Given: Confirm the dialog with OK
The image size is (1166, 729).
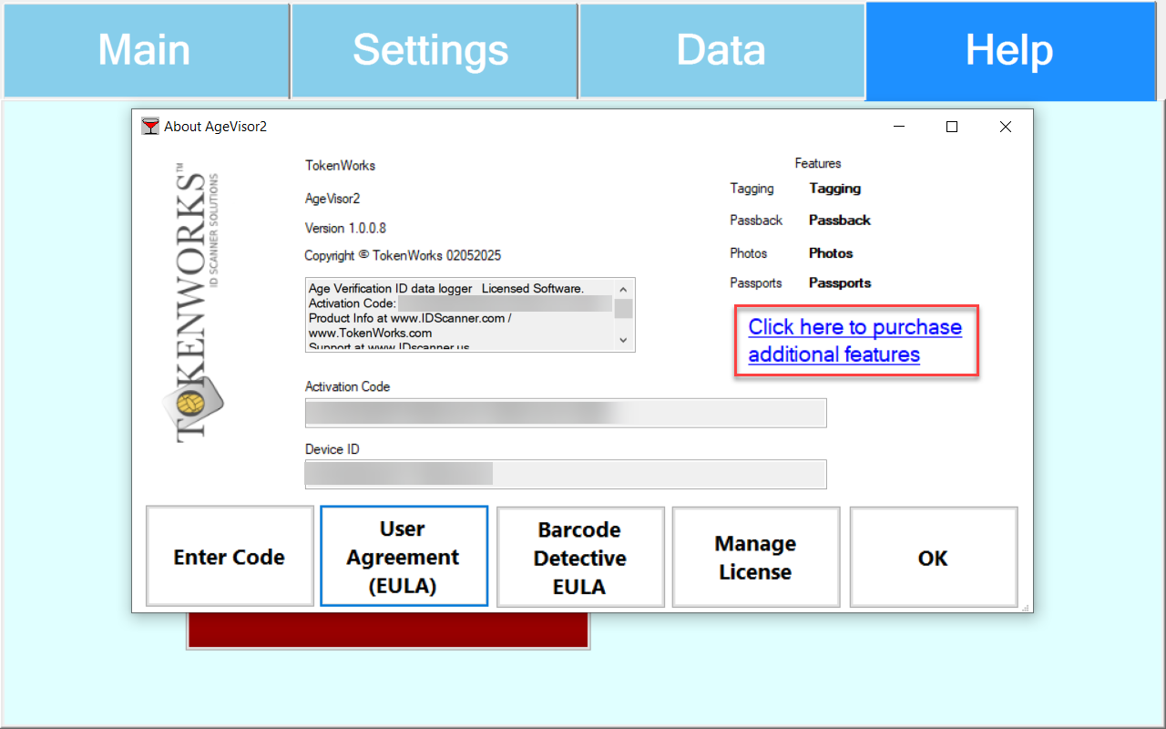Looking at the screenshot, I should click(934, 557).
